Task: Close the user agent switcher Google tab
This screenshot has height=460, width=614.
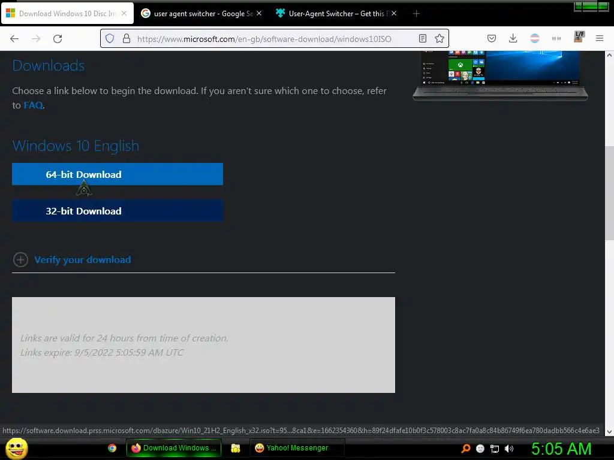Action: tap(259, 13)
